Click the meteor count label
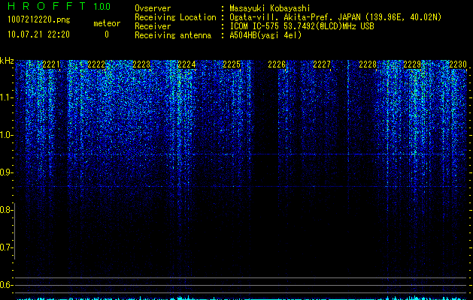 point(107,23)
